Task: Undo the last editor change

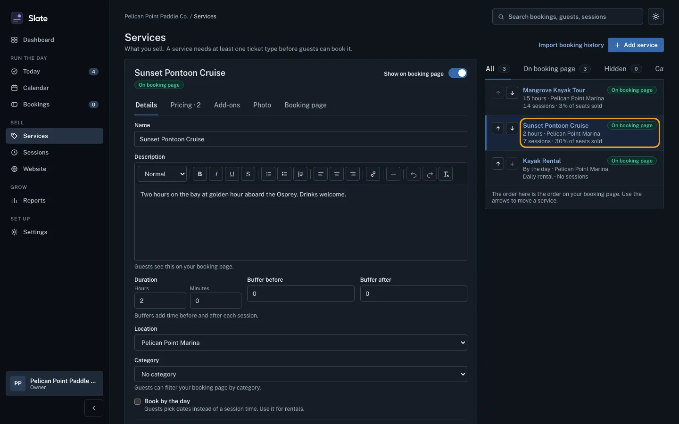Action: pyautogui.click(x=414, y=174)
